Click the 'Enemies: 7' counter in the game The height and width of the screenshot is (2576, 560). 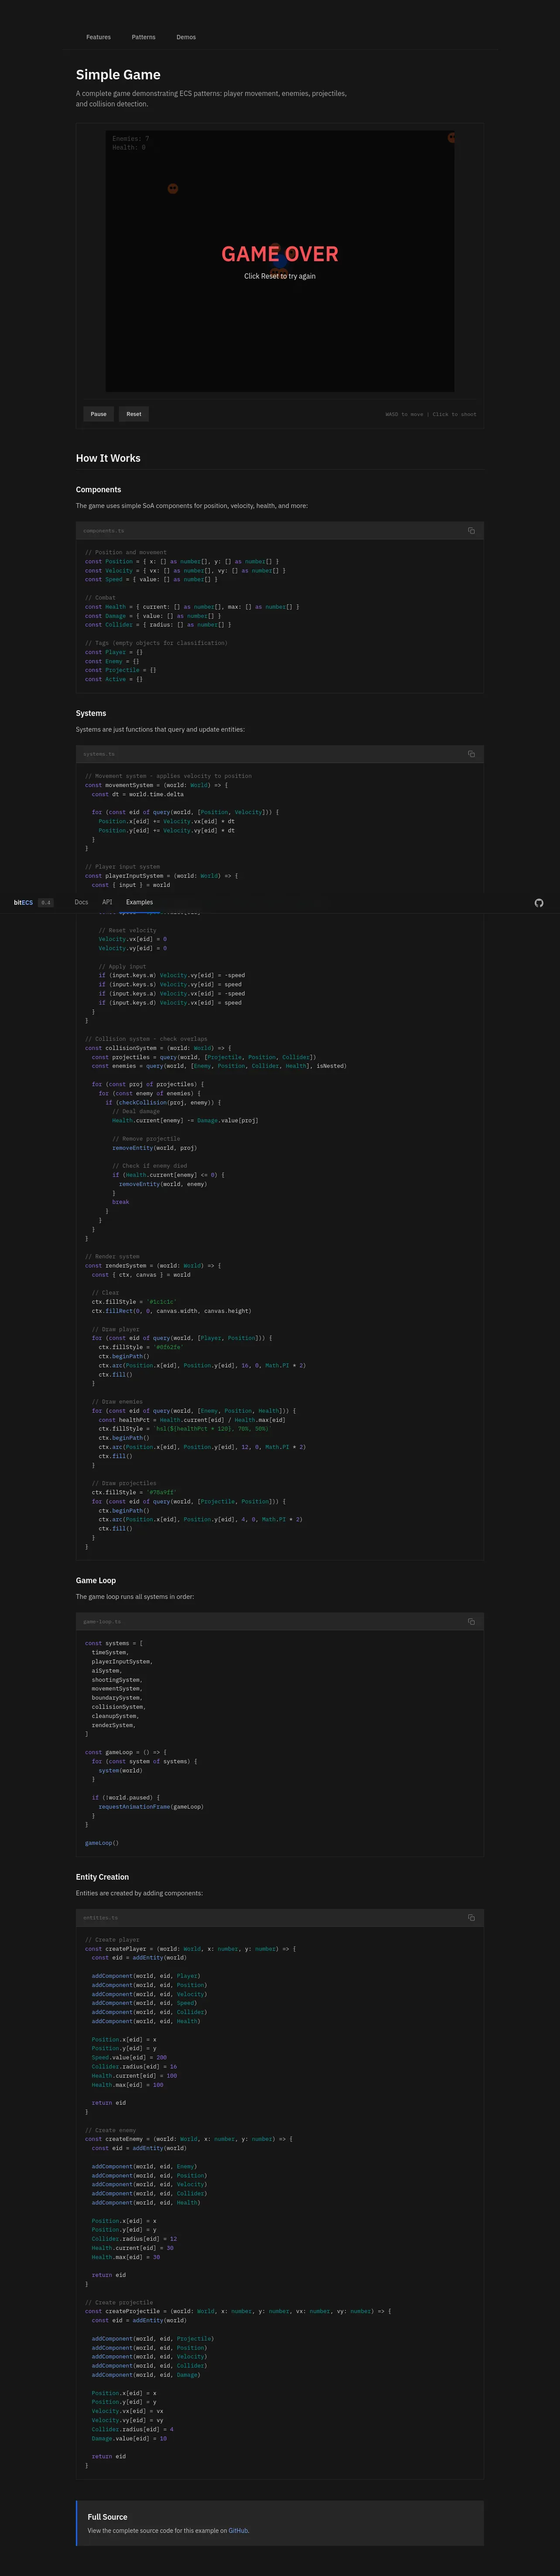coord(131,139)
